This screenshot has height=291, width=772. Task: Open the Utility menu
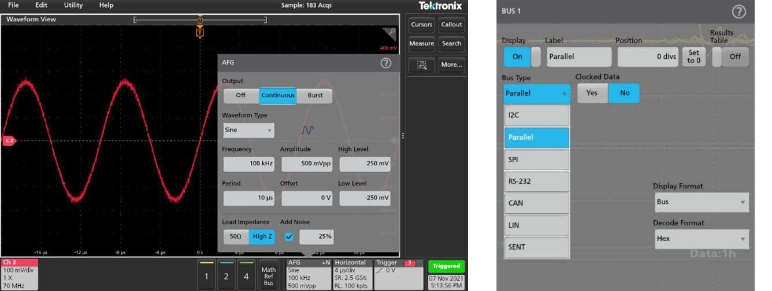tap(73, 5)
